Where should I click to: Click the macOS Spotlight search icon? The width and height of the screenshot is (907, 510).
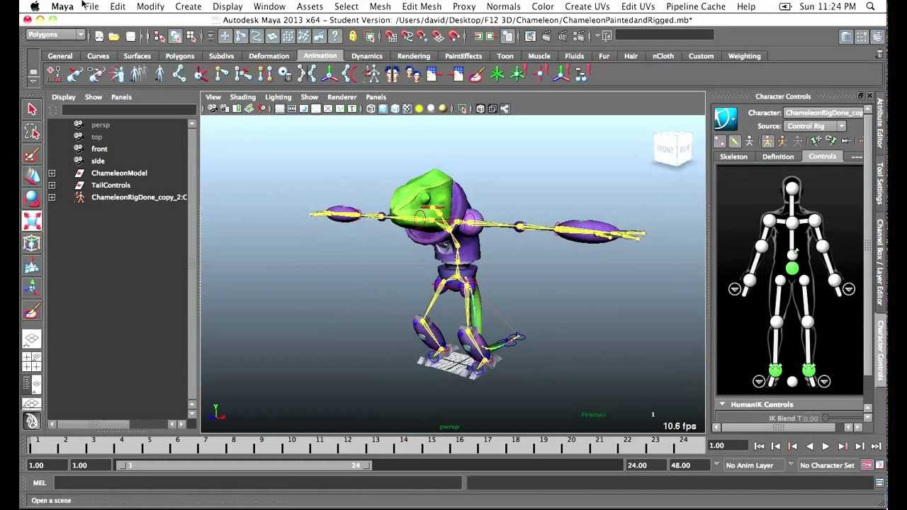870,6
